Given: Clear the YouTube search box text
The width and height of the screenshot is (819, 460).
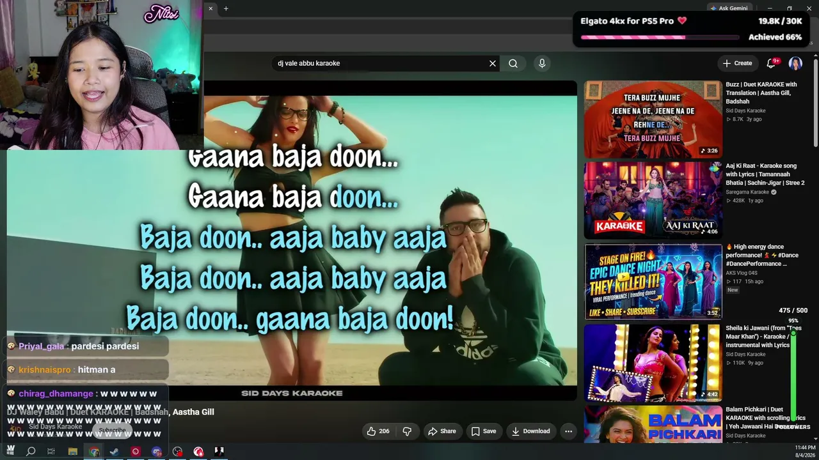Looking at the screenshot, I should 493,63.
